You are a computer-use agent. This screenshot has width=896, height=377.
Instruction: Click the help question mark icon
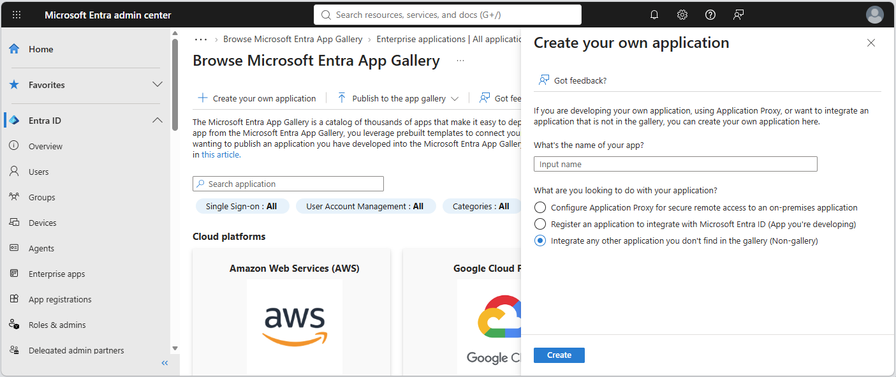pyautogui.click(x=710, y=15)
